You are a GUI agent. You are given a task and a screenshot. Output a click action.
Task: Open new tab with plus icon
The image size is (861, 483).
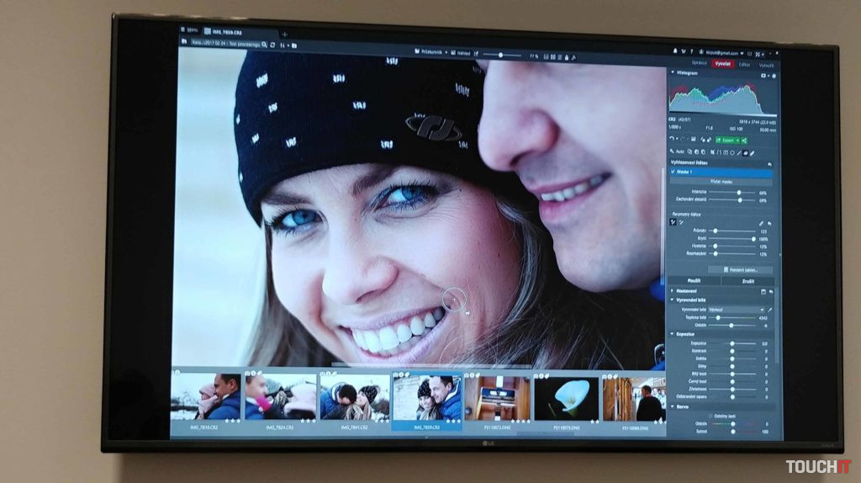(x=284, y=33)
